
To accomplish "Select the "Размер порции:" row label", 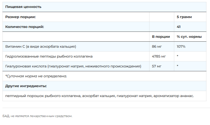I will click(x=20, y=17).
